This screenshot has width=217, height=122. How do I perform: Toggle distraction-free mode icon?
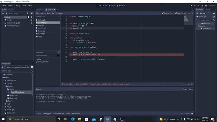coord(193,9)
